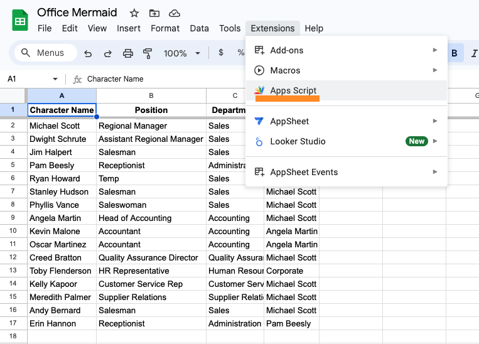Click the move to folder icon
Image resolution: width=479 pixels, height=344 pixels.
tap(154, 13)
